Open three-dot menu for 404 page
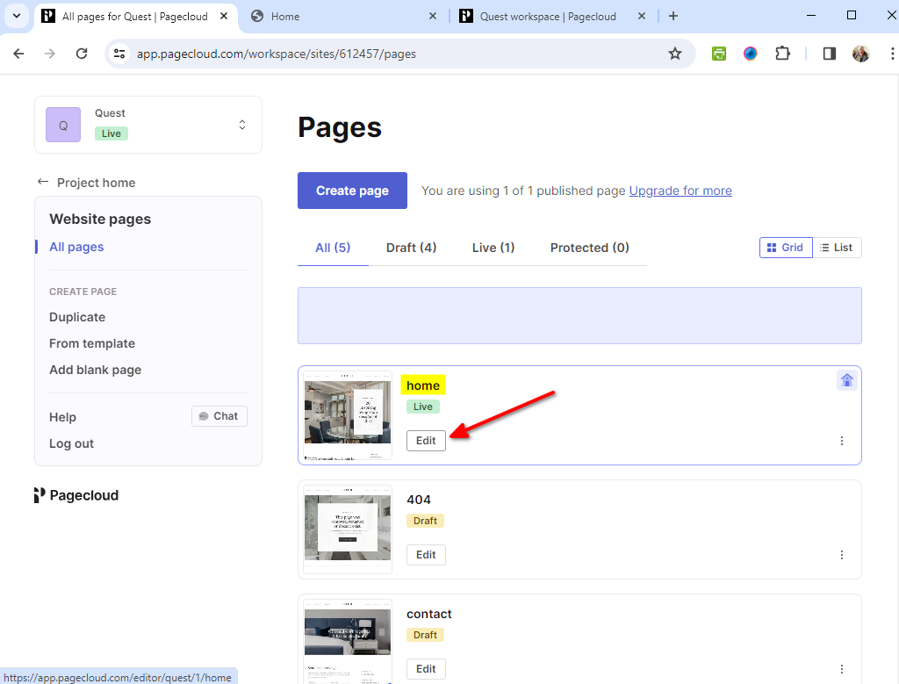 tap(842, 555)
